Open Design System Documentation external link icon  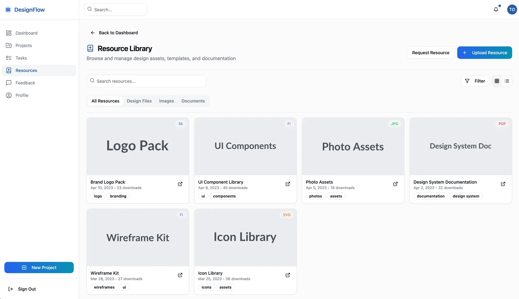pyautogui.click(x=503, y=184)
